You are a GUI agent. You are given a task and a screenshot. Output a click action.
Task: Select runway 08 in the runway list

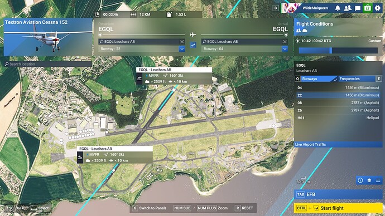coord(338,103)
